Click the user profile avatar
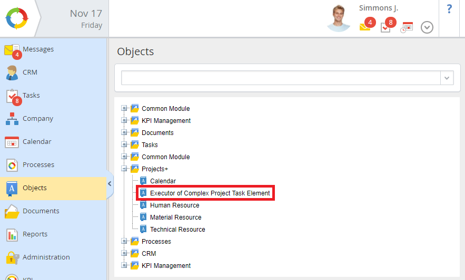The height and width of the screenshot is (280, 465). (338, 18)
